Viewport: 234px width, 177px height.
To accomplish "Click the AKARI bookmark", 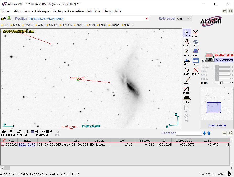I will 79,25.
